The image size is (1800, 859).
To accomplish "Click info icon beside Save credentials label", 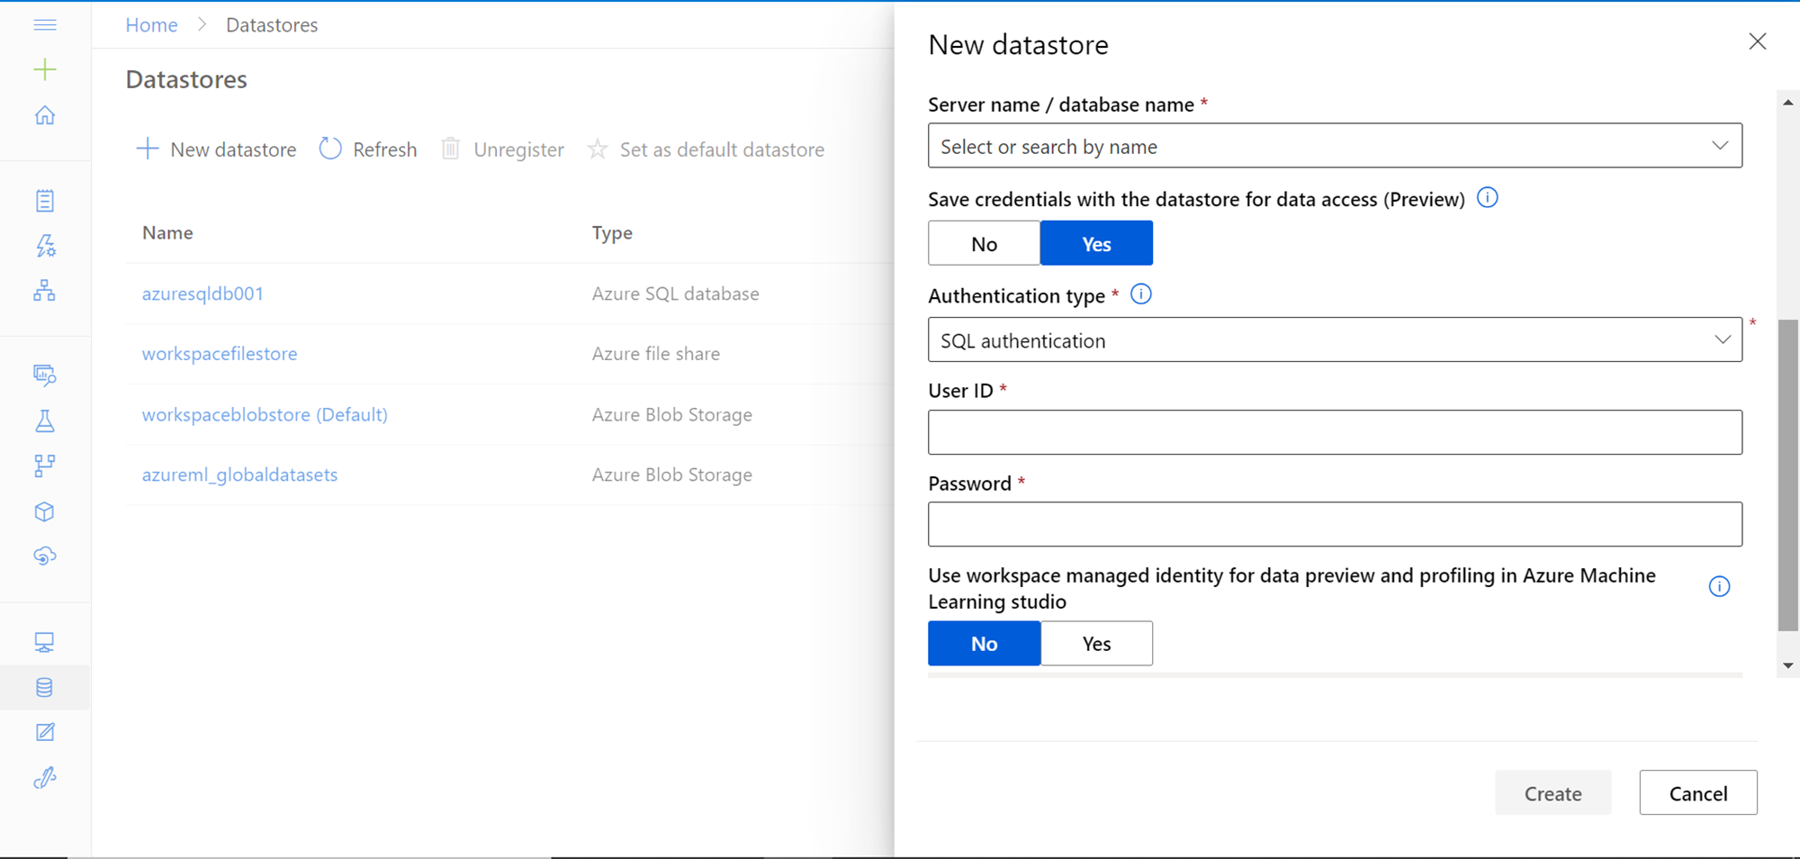I will click(x=1488, y=198).
